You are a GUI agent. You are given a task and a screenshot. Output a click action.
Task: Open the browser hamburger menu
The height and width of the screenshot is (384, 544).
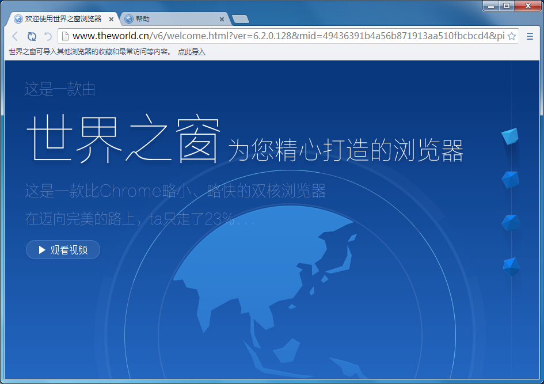[530, 36]
